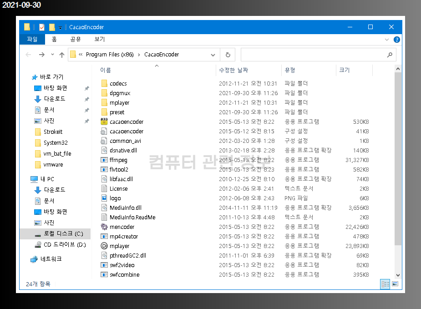This screenshot has height=309, width=421.
Task: Click the dsnative.dll file icon
Action: (x=104, y=150)
